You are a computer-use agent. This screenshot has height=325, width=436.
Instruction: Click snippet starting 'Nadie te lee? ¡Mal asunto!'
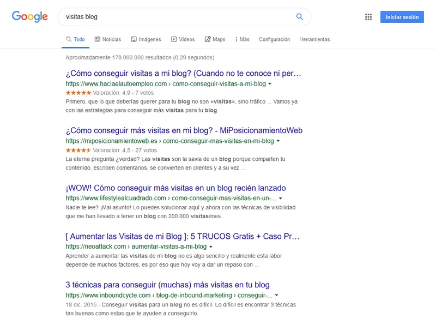[x=181, y=212]
